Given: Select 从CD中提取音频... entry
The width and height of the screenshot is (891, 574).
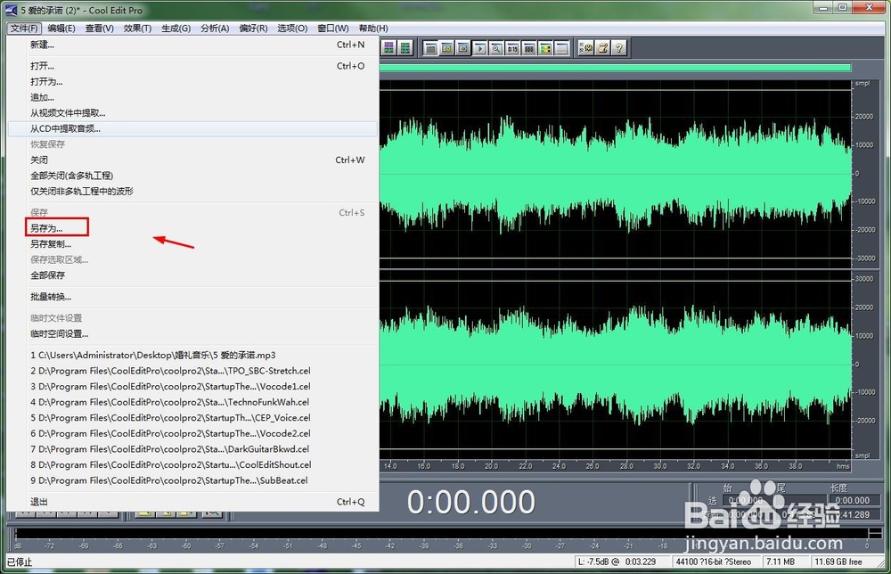Looking at the screenshot, I should pyautogui.click(x=193, y=129).
